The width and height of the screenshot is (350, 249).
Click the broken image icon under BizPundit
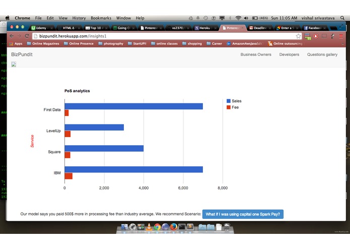coord(14,65)
